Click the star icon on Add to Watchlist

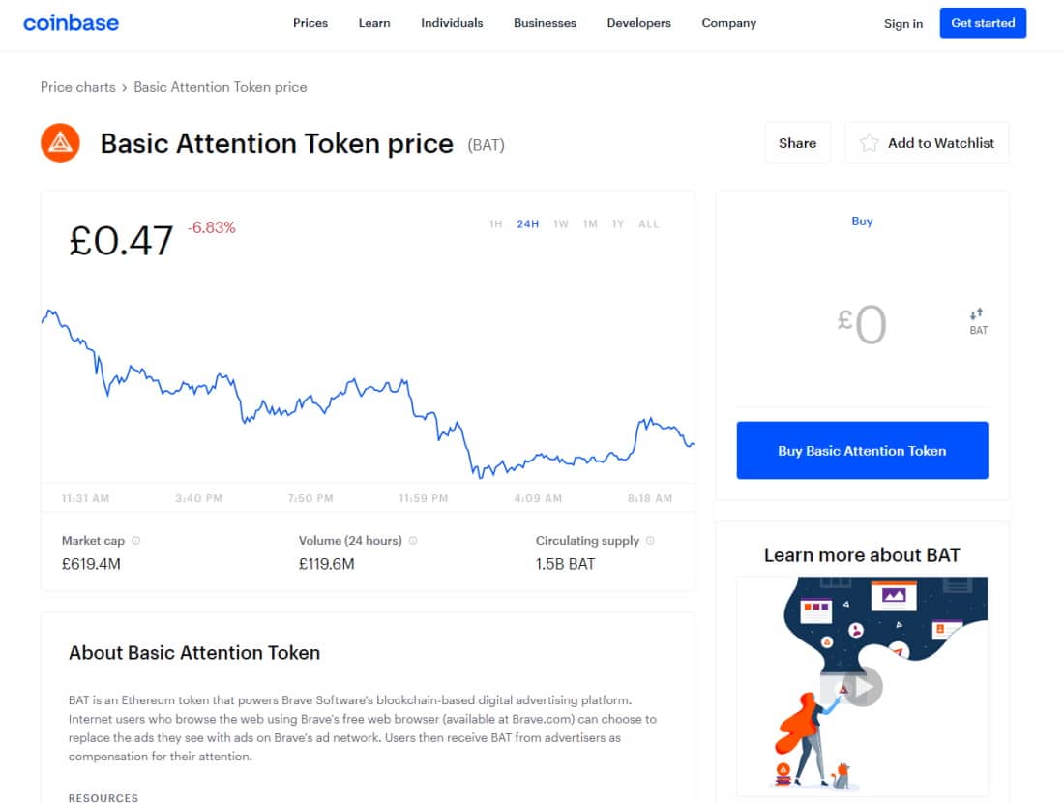[869, 143]
